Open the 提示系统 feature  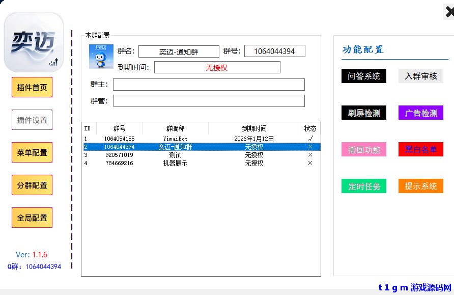click(420, 186)
